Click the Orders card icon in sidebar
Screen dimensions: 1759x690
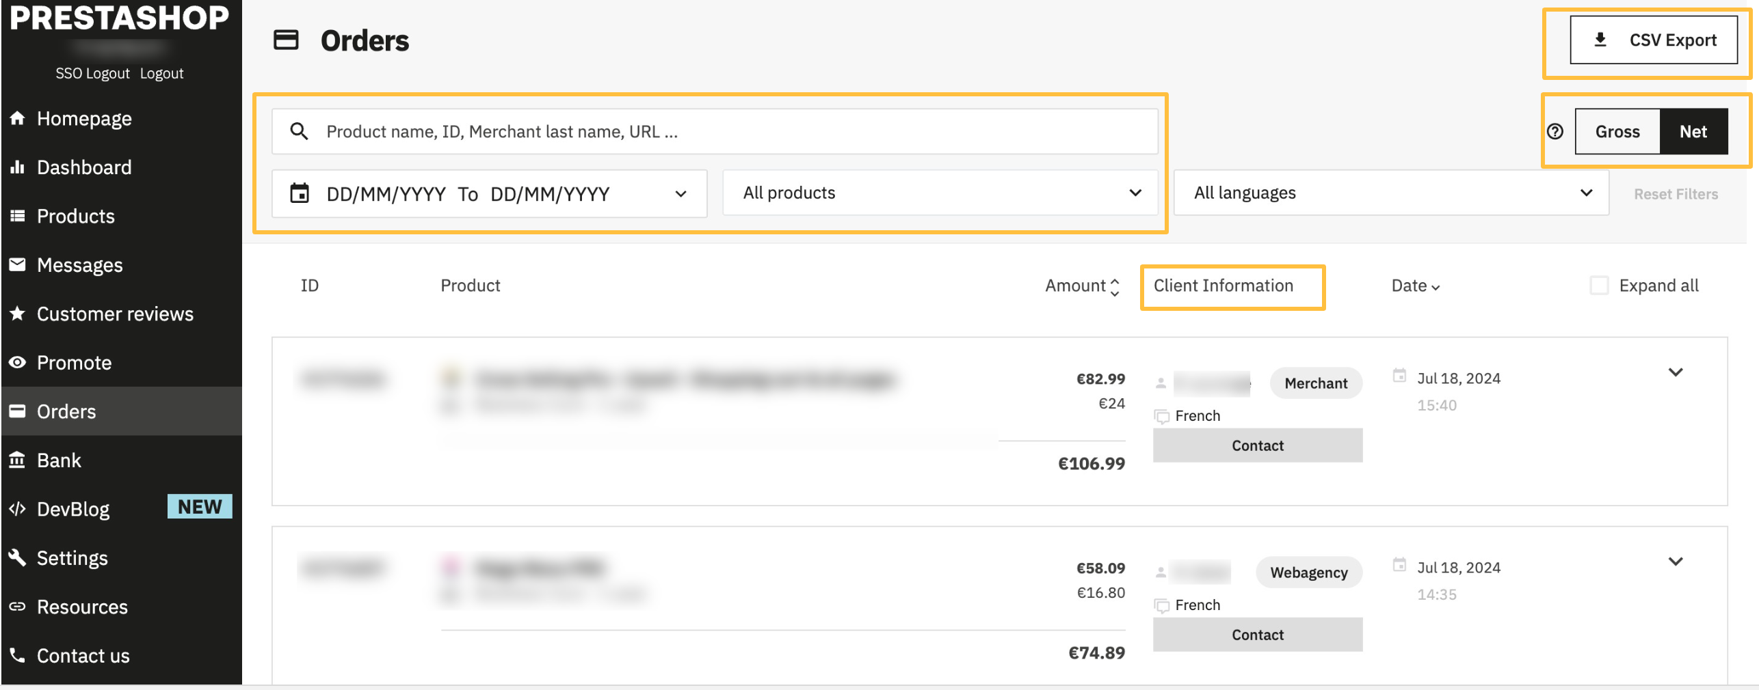pos(17,411)
